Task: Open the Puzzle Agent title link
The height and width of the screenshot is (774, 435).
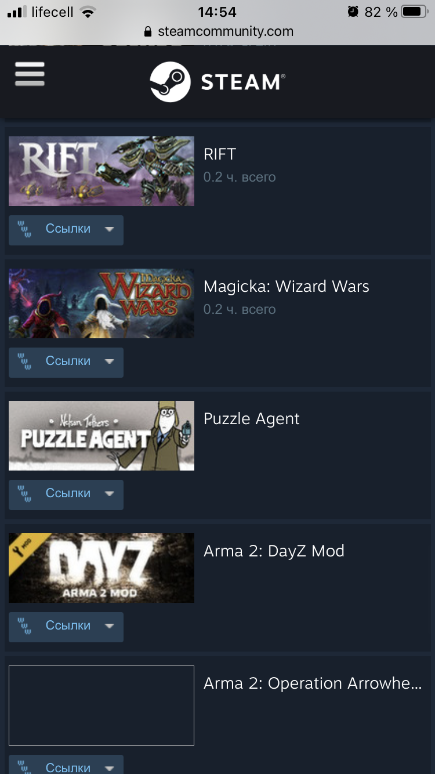Action: coord(252,419)
